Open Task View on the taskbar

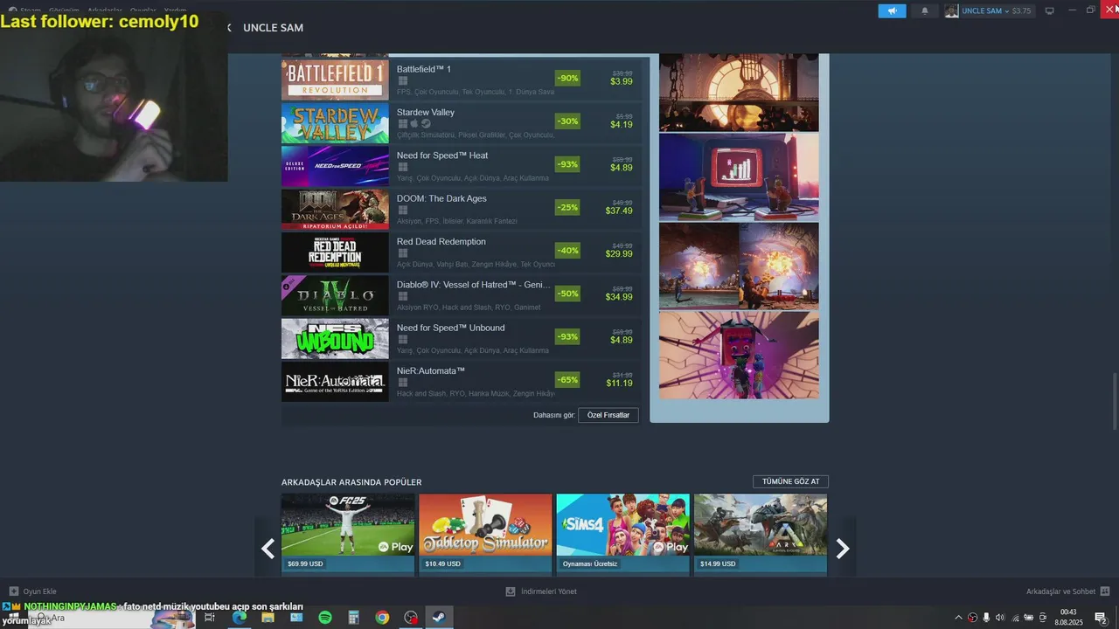click(x=210, y=618)
